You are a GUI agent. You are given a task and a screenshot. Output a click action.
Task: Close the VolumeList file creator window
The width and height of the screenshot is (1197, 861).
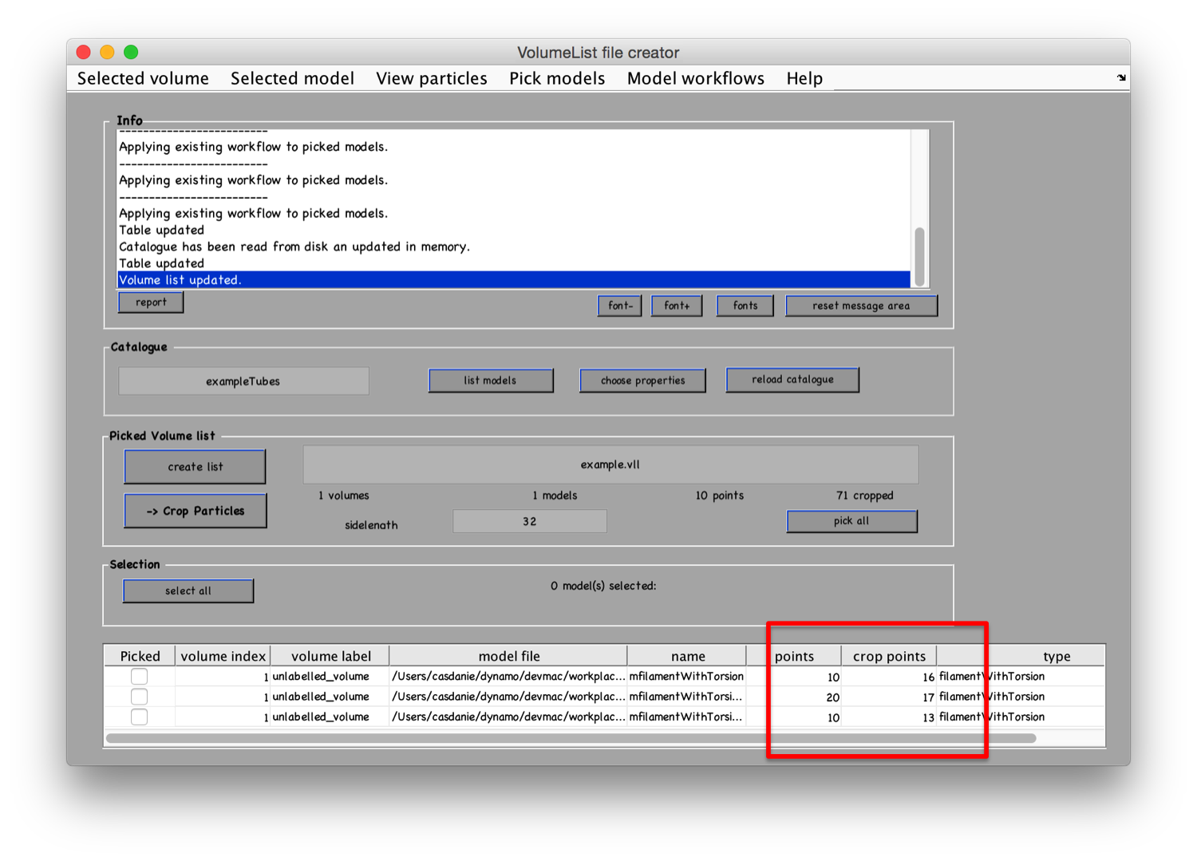[x=83, y=52]
